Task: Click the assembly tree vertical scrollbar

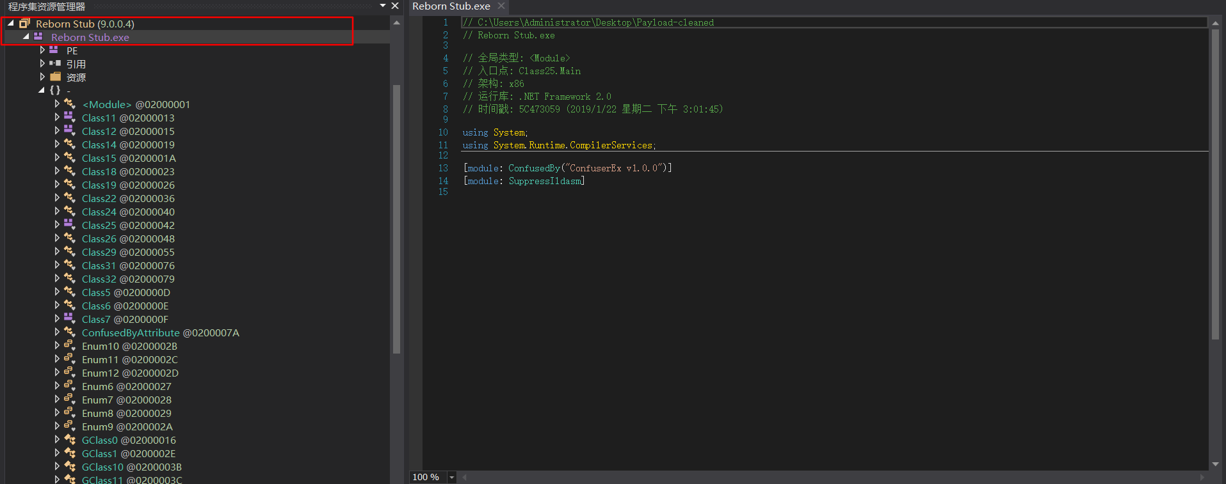Action: click(x=396, y=219)
